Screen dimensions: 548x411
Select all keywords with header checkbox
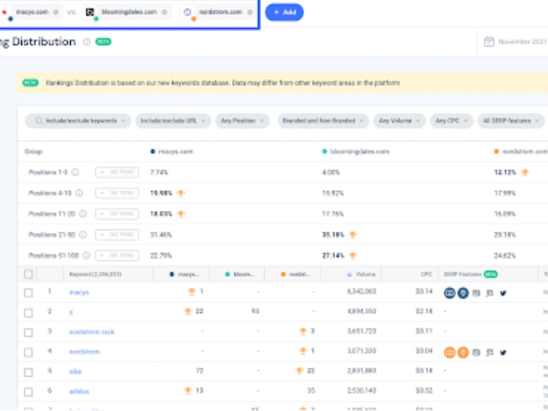(28, 274)
